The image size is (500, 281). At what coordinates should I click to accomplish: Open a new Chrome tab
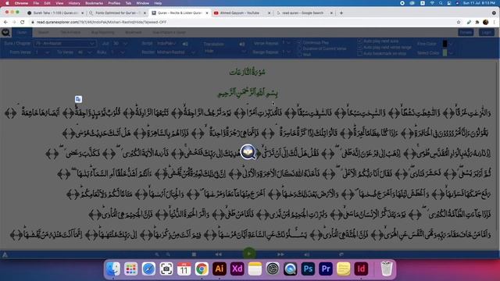click(x=341, y=13)
